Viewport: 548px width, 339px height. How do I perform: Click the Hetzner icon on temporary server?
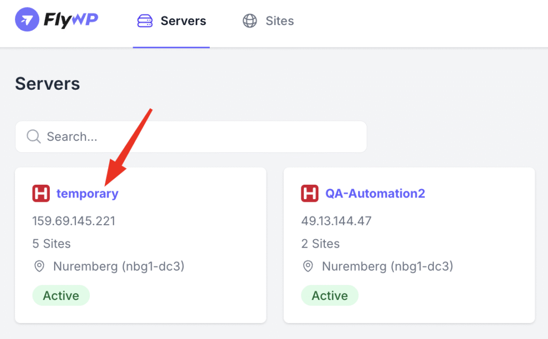(41, 194)
